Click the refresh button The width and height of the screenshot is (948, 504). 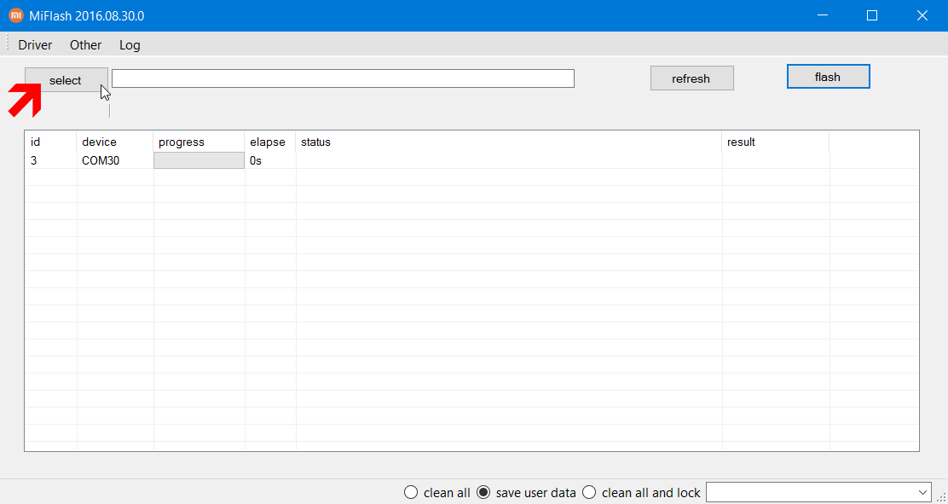pyautogui.click(x=691, y=78)
